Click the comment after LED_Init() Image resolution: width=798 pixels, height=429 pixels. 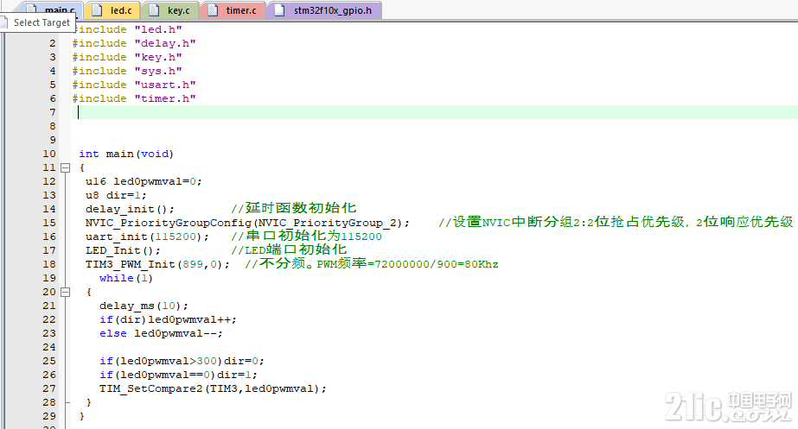(289, 249)
